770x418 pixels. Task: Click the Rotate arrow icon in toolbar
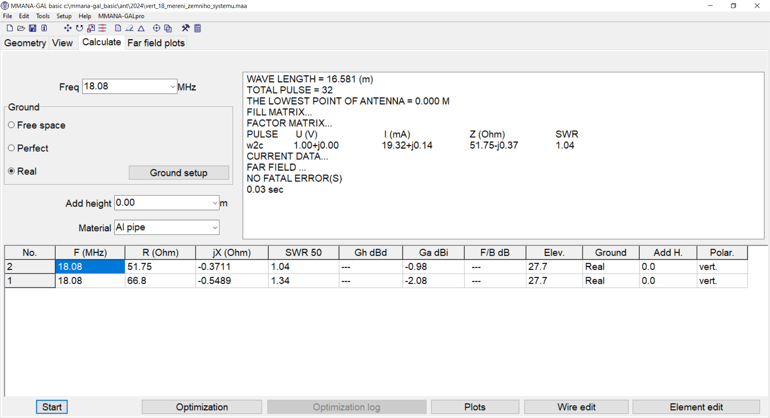(79, 28)
